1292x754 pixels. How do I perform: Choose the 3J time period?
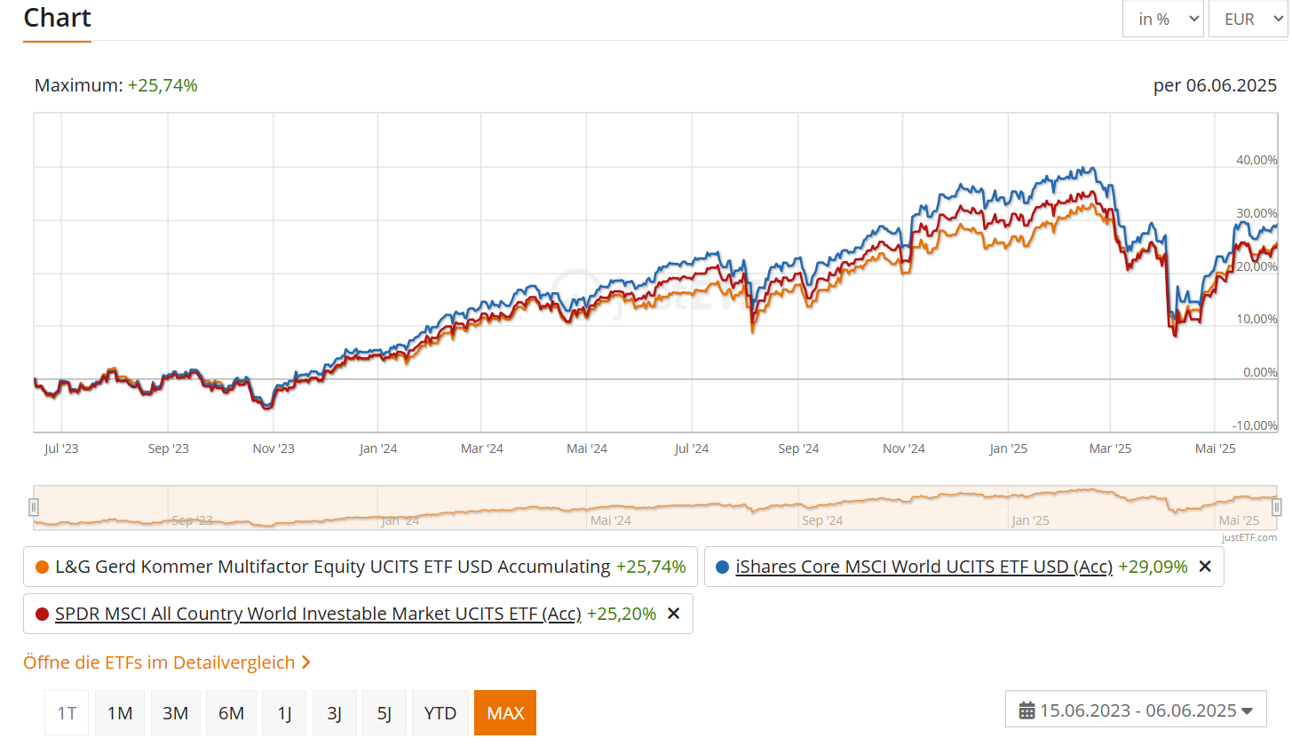click(334, 713)
